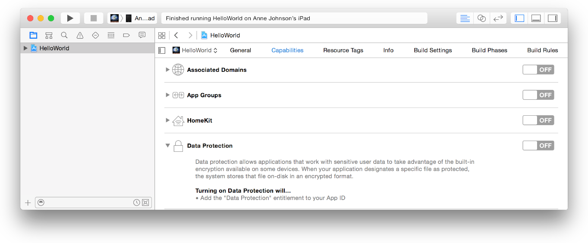This screenshot has height=243, width=588.
Task: Turn on Associated Domains switch
Action: coord(538,70)
